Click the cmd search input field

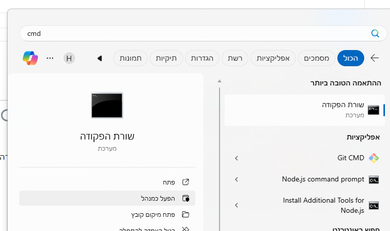[203, 33]
